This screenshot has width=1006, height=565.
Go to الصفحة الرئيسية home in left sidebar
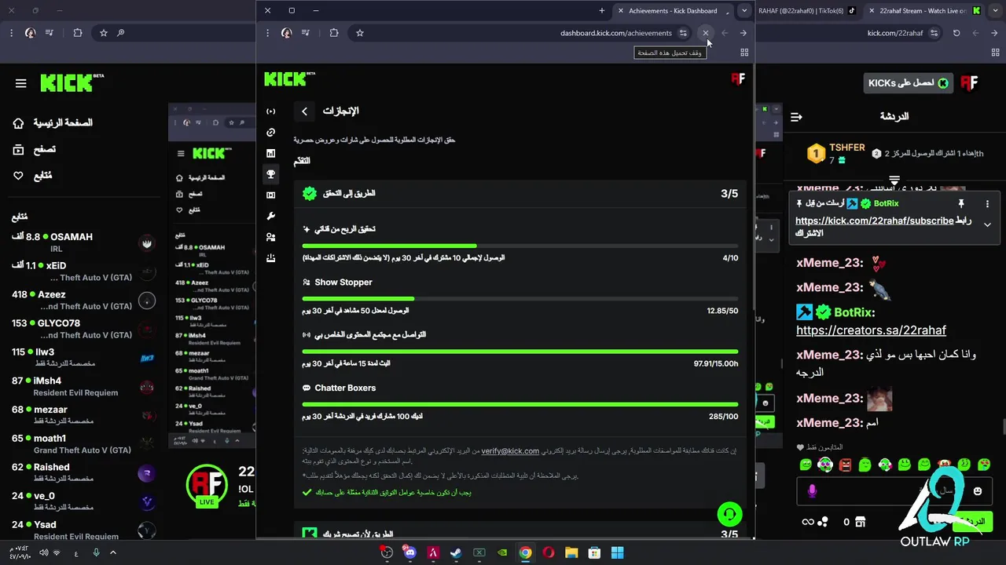pos(53,123)
